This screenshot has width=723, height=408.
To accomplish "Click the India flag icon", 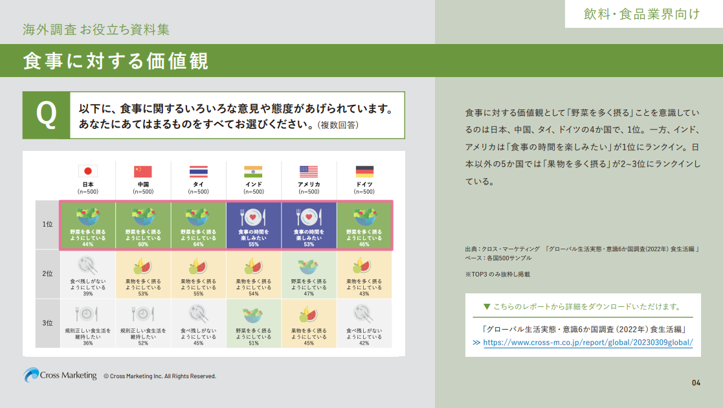I will [253, 171].
